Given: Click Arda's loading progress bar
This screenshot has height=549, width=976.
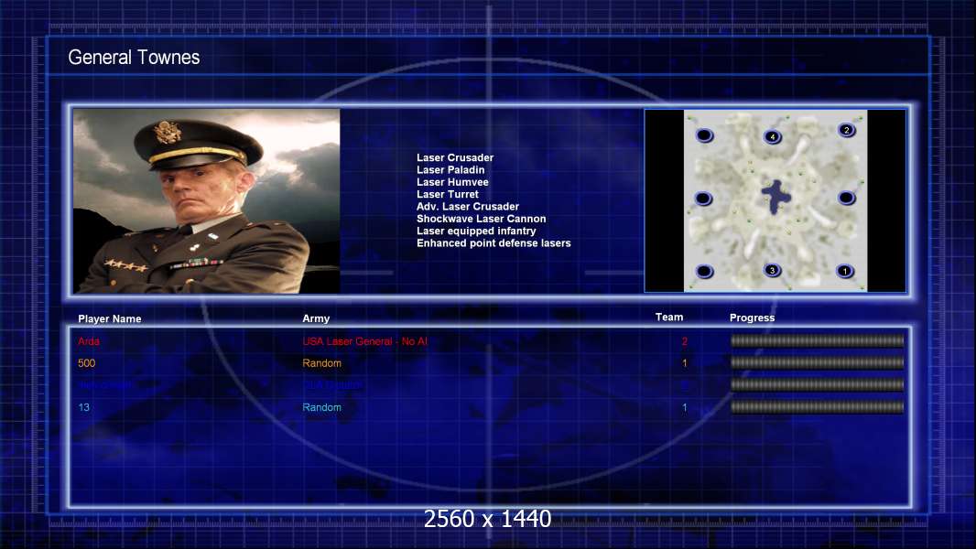Looking at the screenshot, I should click(817, 341).
